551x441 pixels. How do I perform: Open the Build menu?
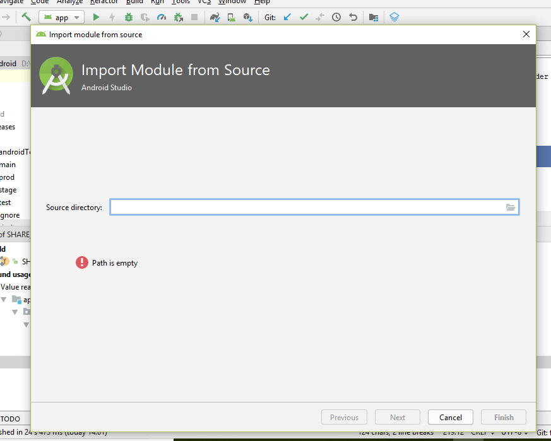coord(134,3)
